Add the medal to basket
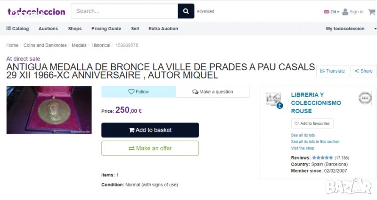This screenshot has width=377, height=200. (x=150, y=130)
